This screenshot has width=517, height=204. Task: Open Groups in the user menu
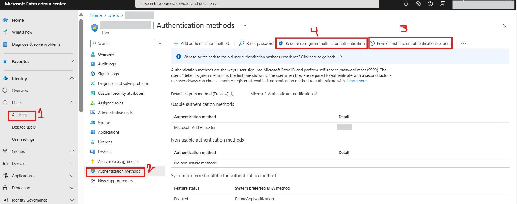click(104, 123)
